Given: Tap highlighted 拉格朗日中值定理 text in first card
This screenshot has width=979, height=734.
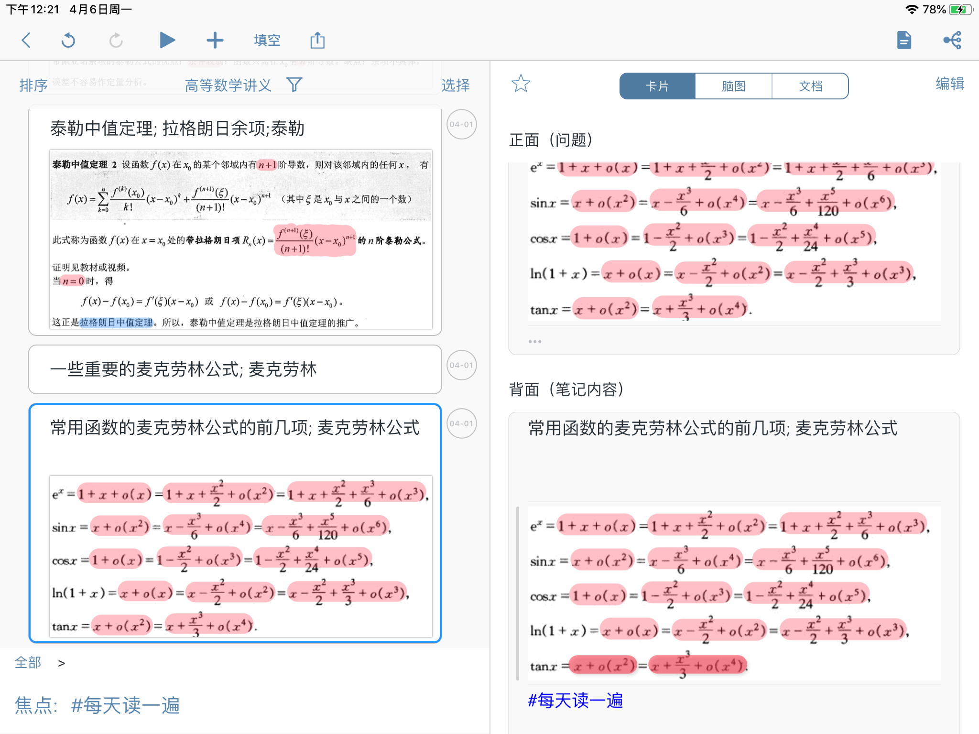Looking at the screenshot, I should 116,323.
